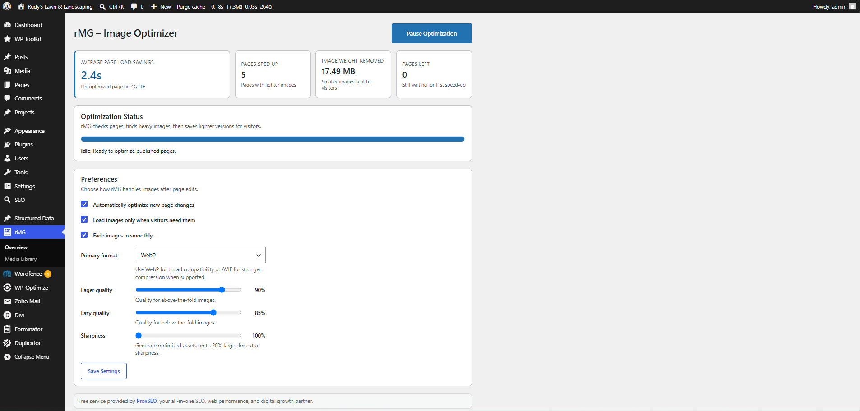Screen dimensions: 860x411
Task: Click the query monitor stats 0.18s entry
Action: coord(217,6)
